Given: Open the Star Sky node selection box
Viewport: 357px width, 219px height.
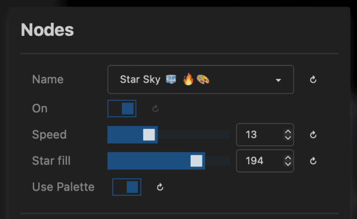Looking at the screenshot, I should (x=201, y=79).
